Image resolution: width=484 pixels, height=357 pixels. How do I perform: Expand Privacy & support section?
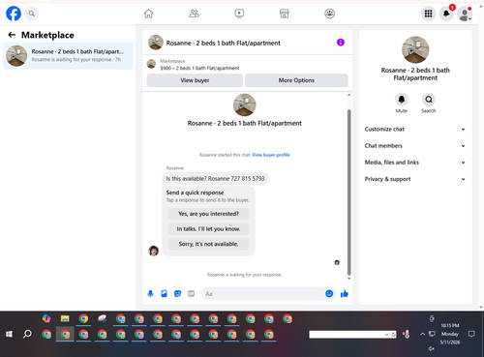coord(415,179)
